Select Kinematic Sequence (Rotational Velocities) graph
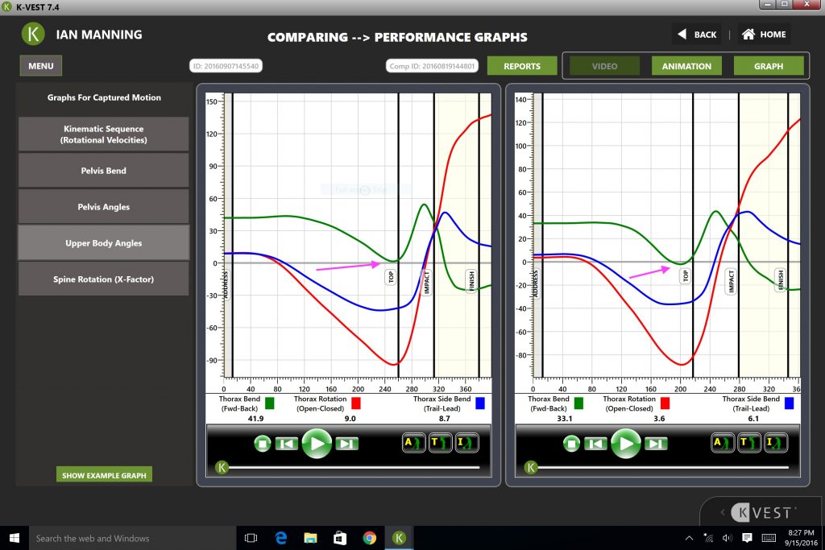The height and width of the screenshot is (550, 825). tap(104, 134)
